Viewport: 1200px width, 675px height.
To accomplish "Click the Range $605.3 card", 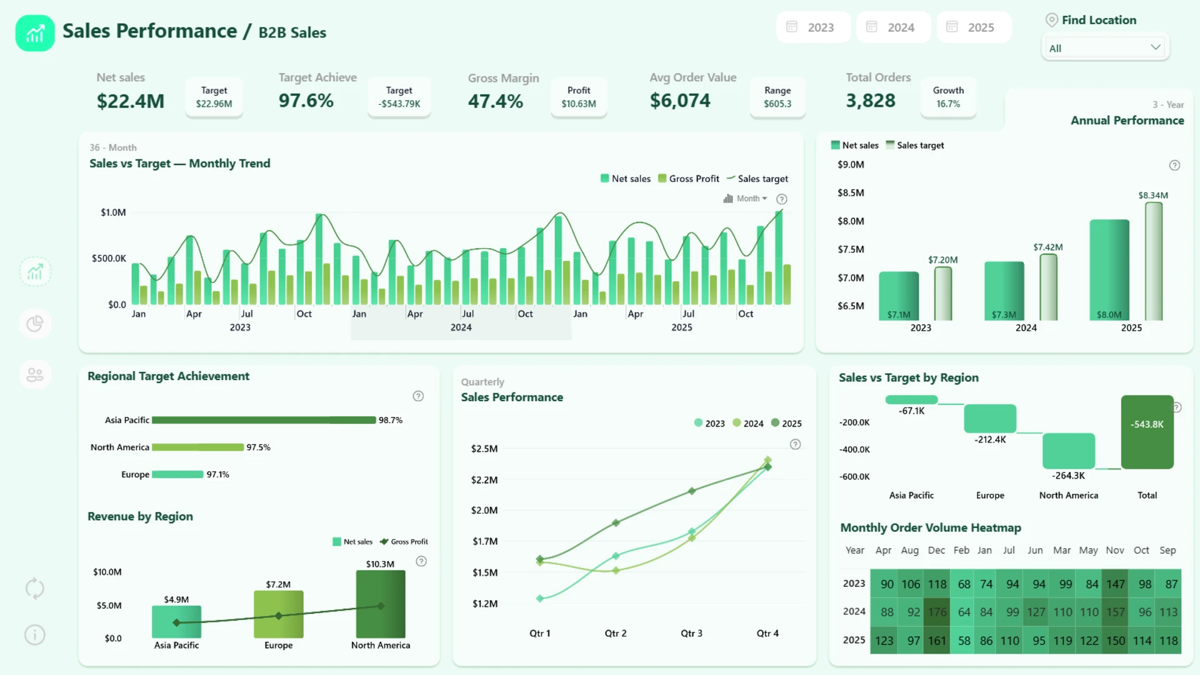I will tap(777, 97).
